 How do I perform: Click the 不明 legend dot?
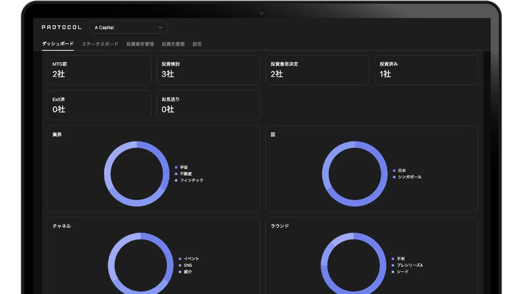[393, 259]
